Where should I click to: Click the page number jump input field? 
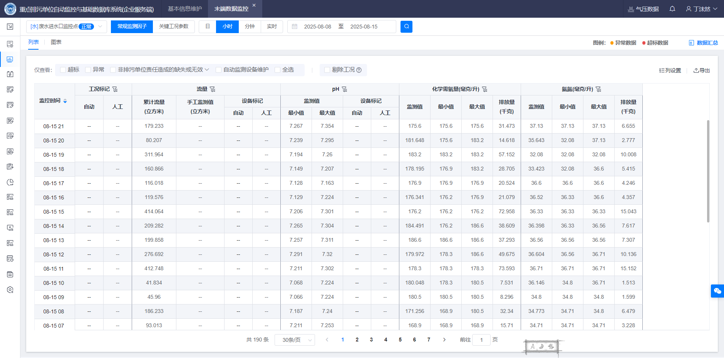pyautogui.click(x=481, y=340)
